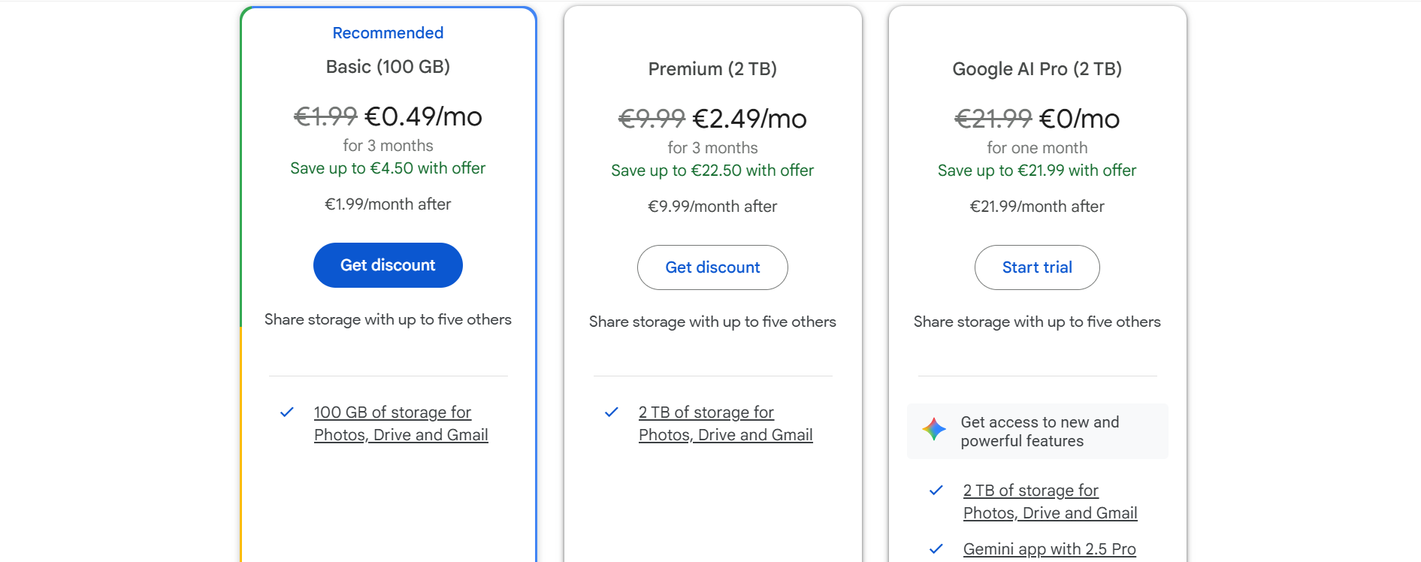
Task: Click checkmark next to Gemini app with 2.5 Pro
Action: tap(936, 549)
